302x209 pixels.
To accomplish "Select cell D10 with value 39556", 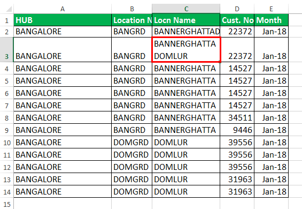I will coord(237,142).
